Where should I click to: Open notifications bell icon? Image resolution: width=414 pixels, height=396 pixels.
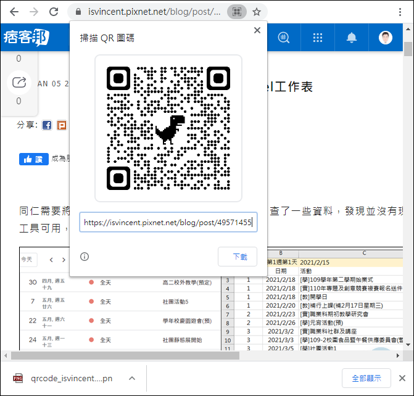coord(352,38)
